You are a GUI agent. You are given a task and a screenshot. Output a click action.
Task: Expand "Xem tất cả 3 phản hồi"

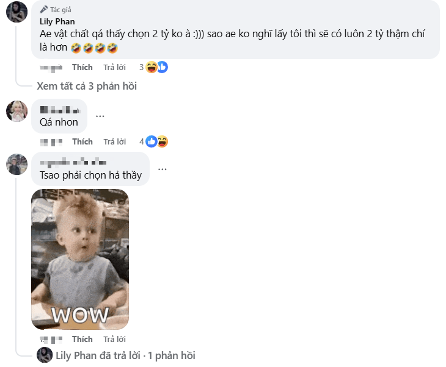click(87, 86)
